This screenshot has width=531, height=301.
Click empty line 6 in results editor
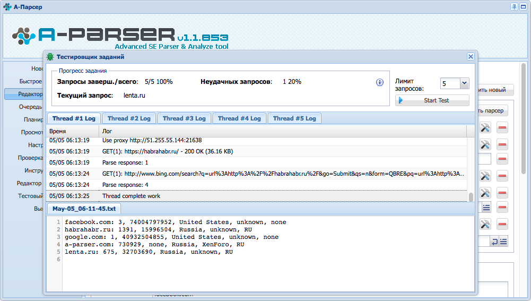pyautogui.click(x=267, y=259)
